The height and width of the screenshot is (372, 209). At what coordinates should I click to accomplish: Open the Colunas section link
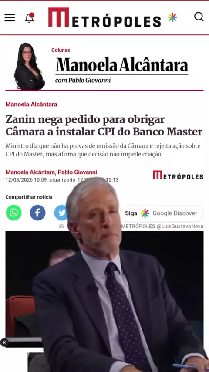[61, 50]
